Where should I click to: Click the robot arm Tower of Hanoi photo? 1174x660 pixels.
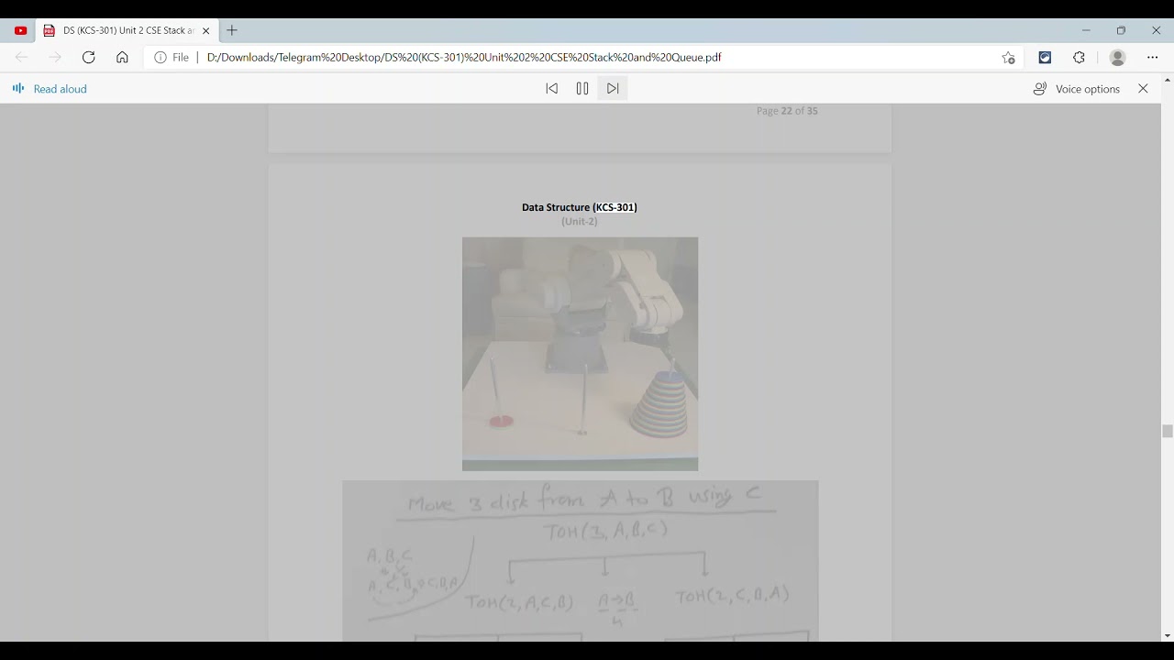tap(580, 354)
